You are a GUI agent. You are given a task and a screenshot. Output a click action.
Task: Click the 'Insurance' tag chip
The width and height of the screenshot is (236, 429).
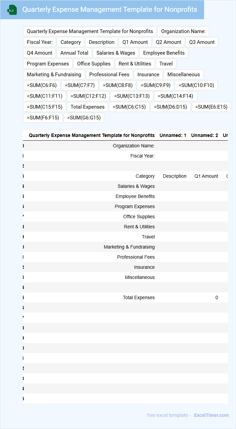click(x=148, y=75)
